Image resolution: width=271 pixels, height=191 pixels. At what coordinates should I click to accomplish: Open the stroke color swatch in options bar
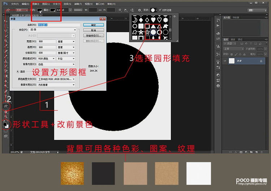click(x=53, y=10)
